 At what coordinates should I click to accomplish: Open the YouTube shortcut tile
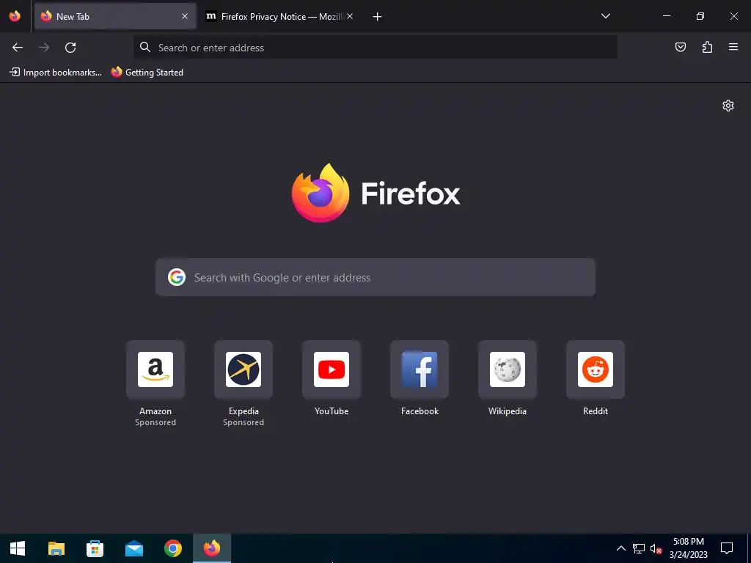pyautogui.click(x=331, y=369)
